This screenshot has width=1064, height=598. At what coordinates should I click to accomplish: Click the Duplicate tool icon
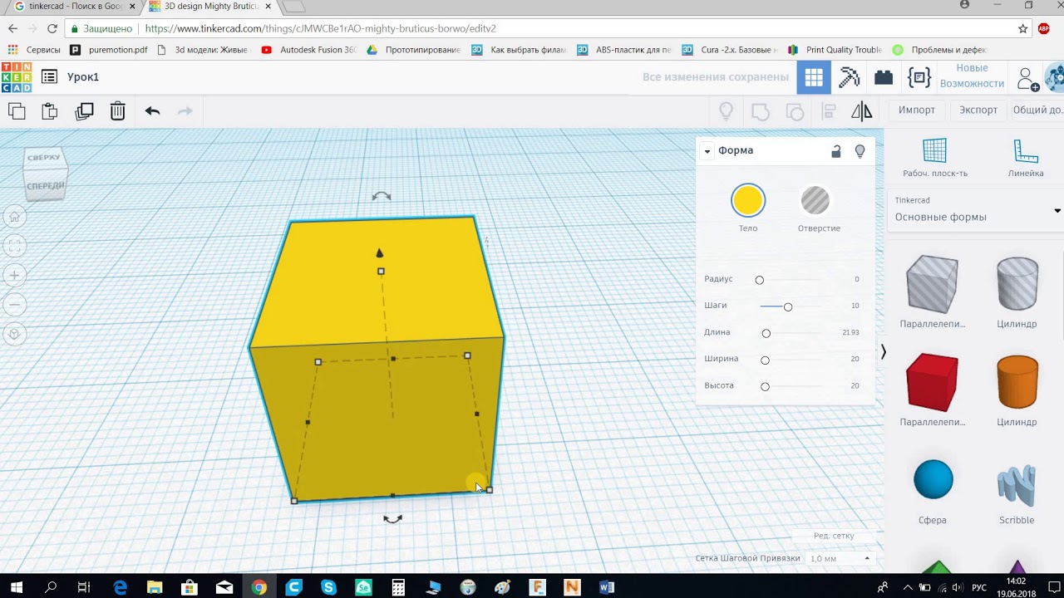pyautogui.click(x=84, y=110)
